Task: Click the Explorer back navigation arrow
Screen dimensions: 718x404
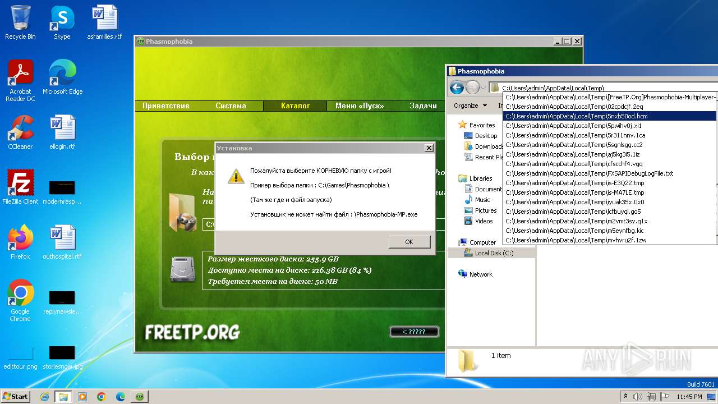Action: coord(457,88)
